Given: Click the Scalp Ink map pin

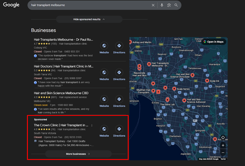Looking at the screenshot, I should tap(207, 81).
